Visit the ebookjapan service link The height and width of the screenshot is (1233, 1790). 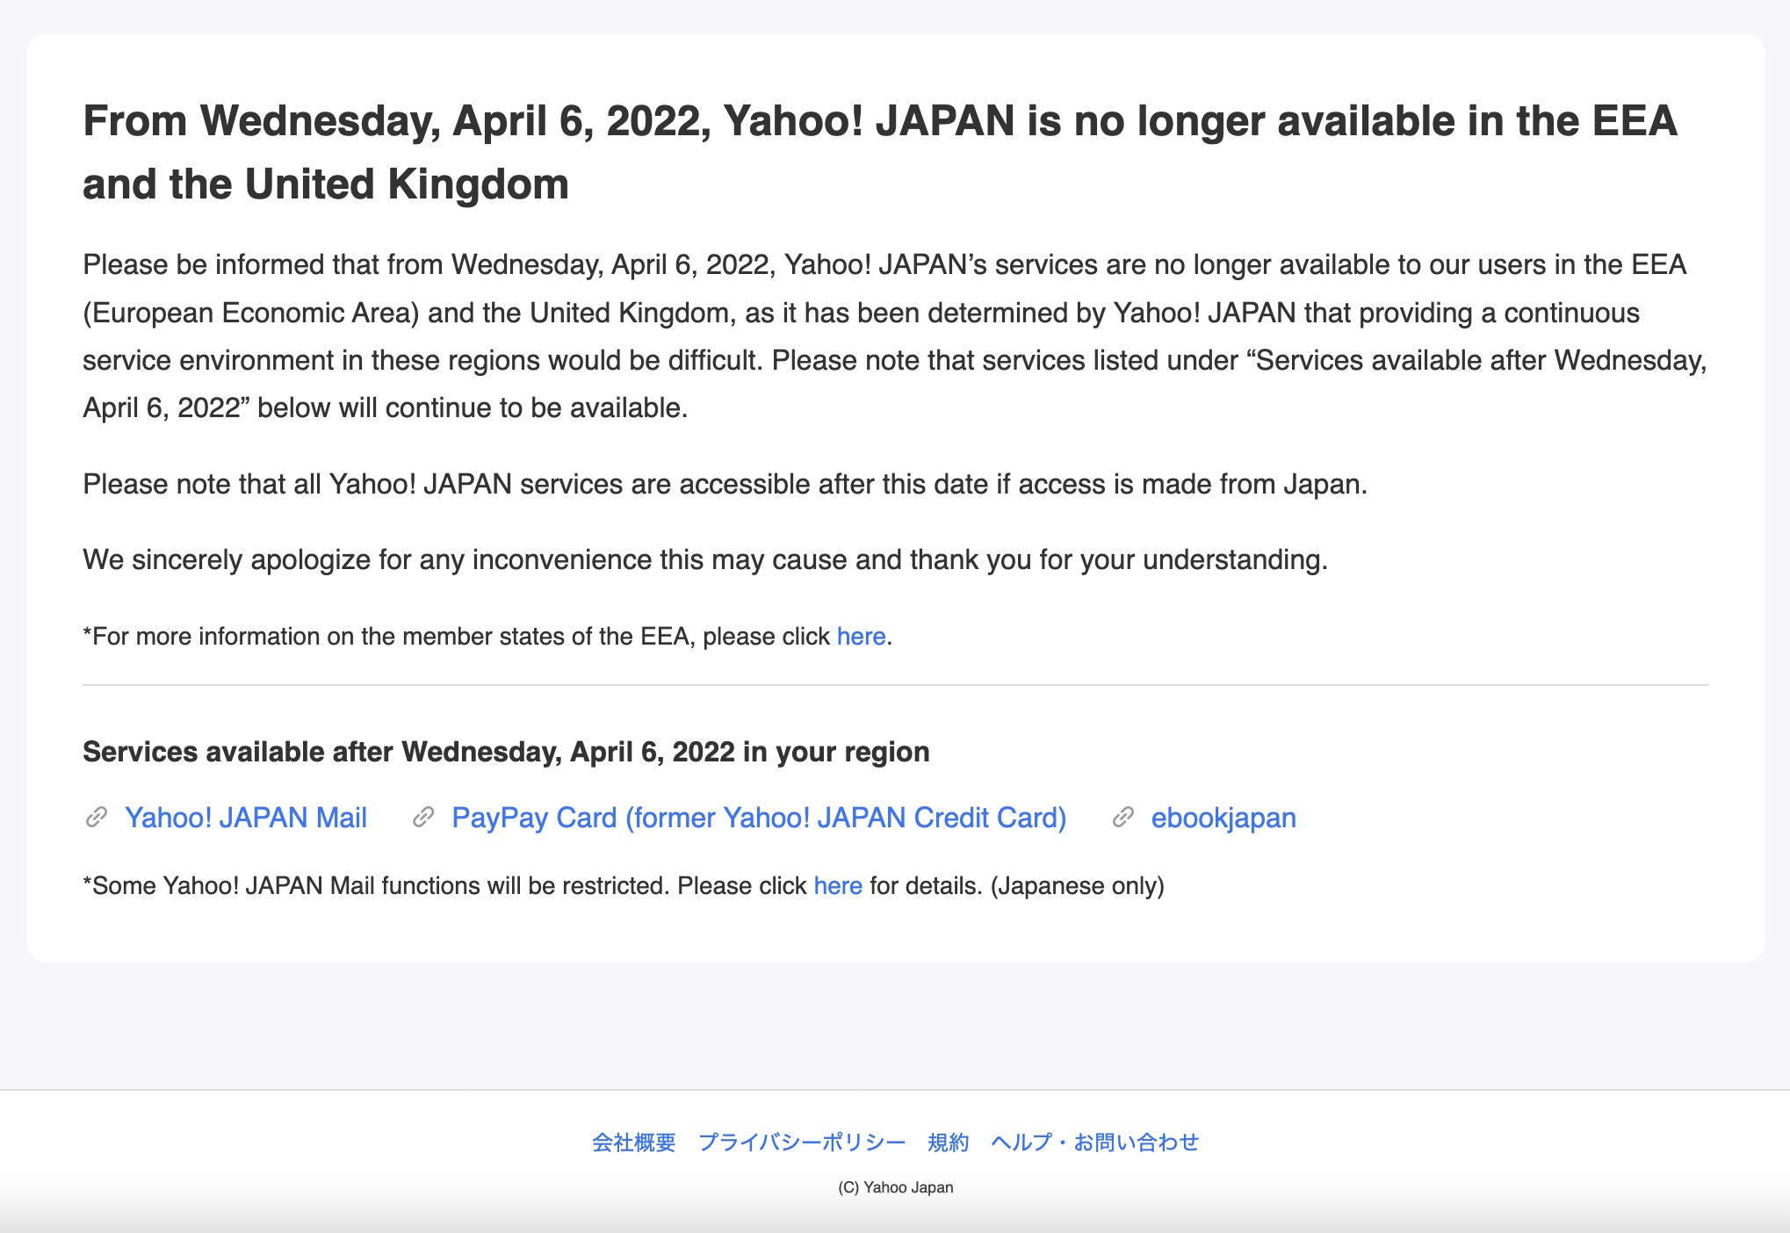[x=1223, y=818]
